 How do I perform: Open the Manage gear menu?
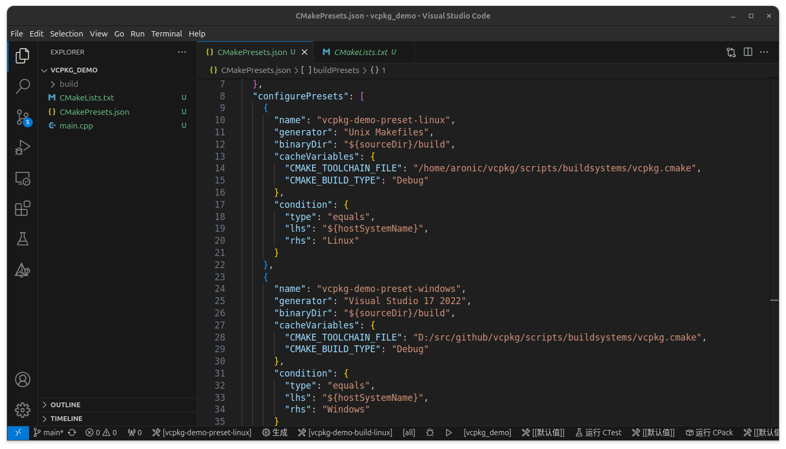[x=22, y=410]
